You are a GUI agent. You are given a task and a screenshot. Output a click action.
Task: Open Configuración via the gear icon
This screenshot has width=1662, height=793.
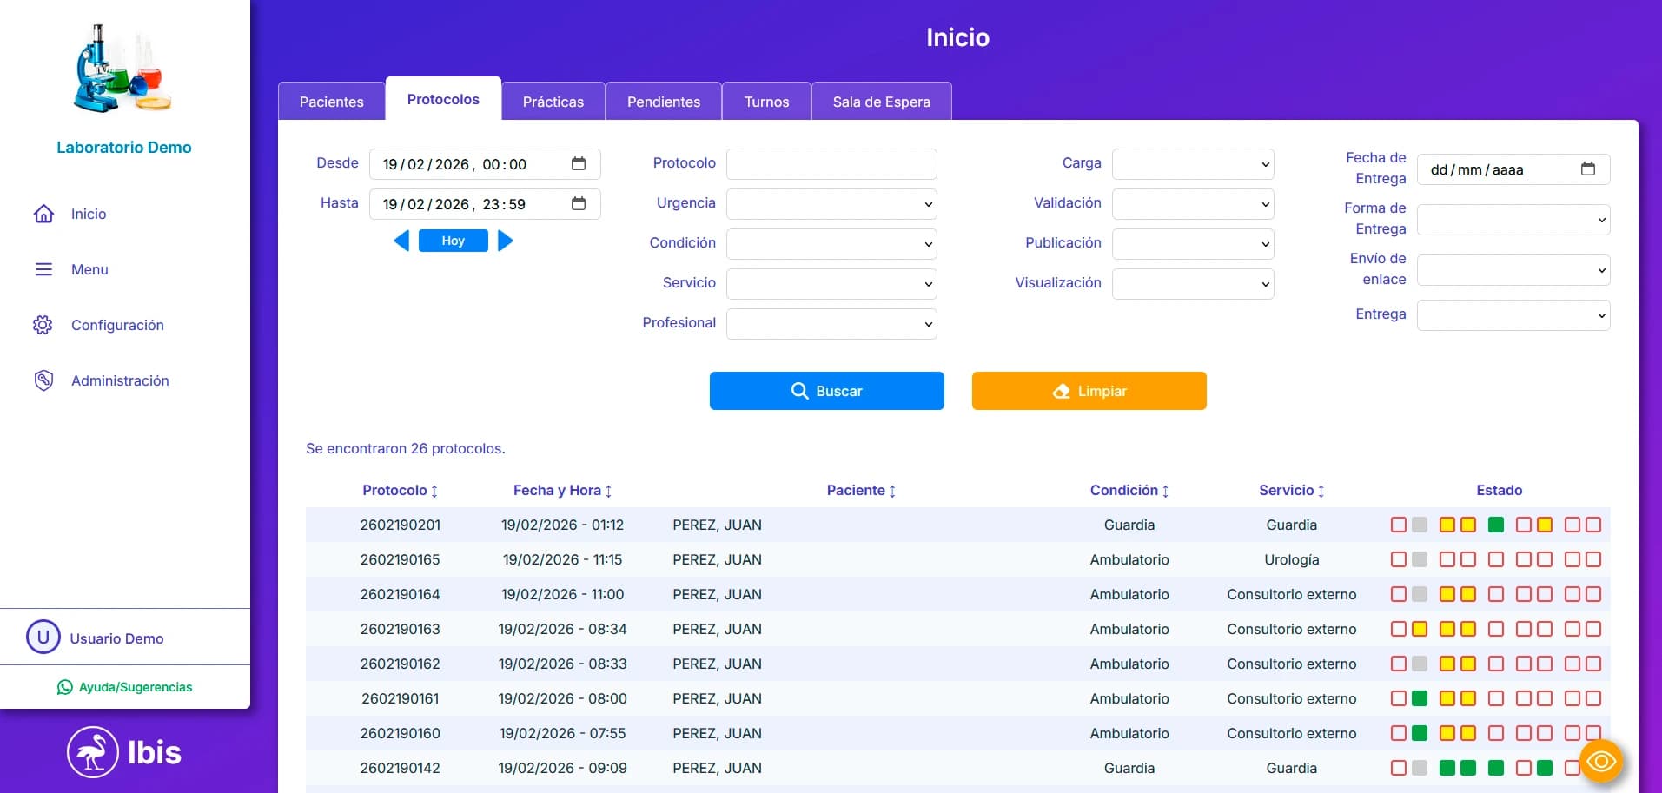pyautogui.click(x=44, y=325)
